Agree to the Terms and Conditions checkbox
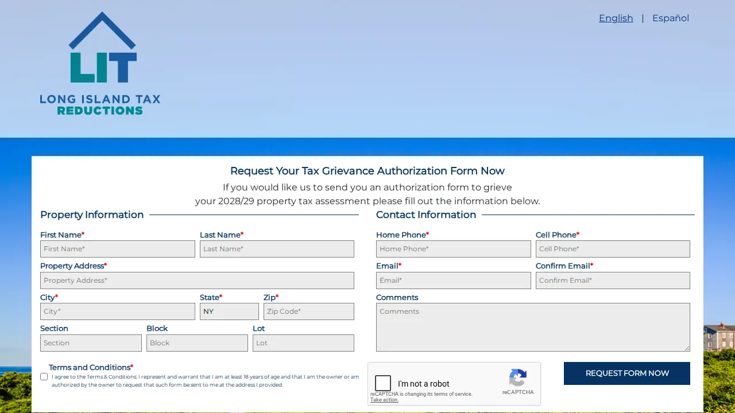This screenshot has width=735, height=413. [x=44, y=377]
